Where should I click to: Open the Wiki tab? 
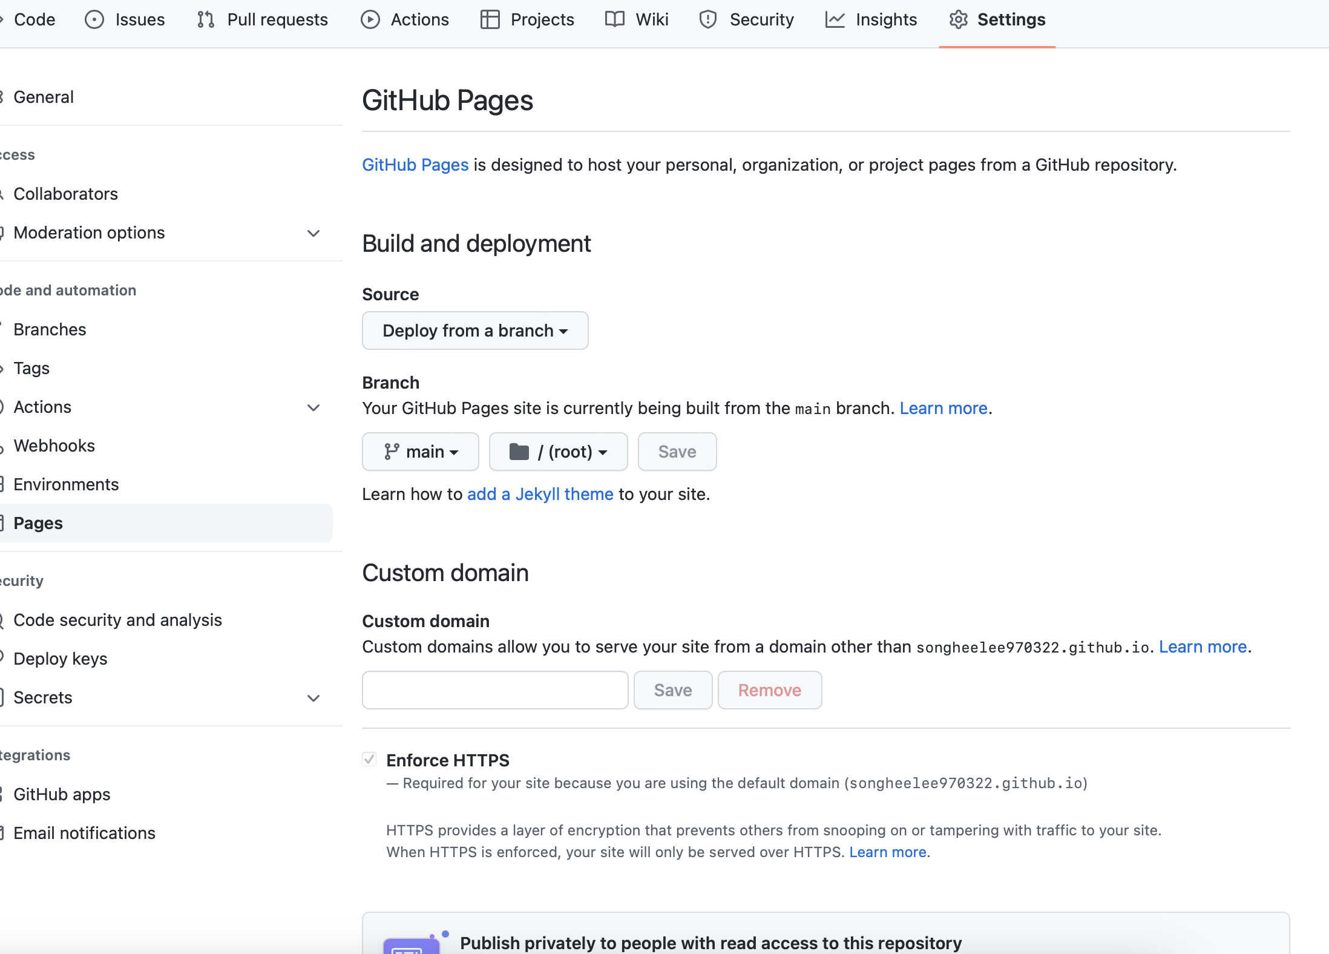637,20
